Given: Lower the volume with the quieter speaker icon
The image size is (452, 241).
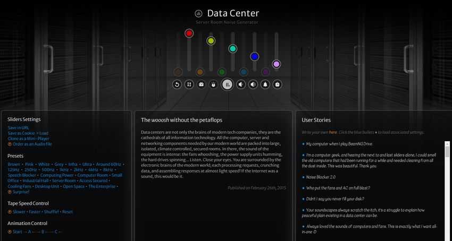Looking at the screenshot, I should 241,84.
